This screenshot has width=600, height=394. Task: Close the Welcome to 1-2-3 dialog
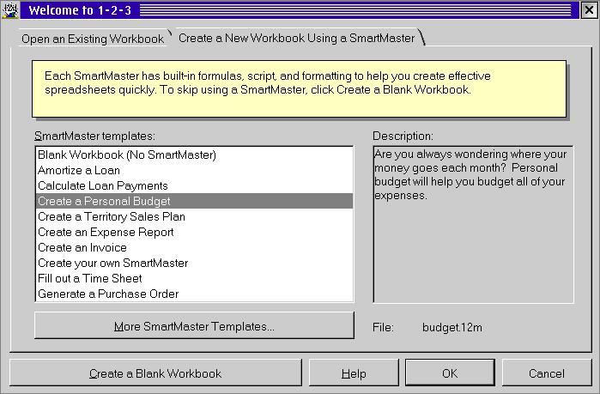click(x=589, y=10)
